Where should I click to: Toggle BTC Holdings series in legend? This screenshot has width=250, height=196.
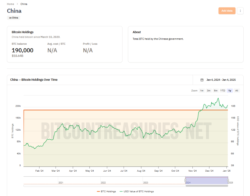click(106, 191)
